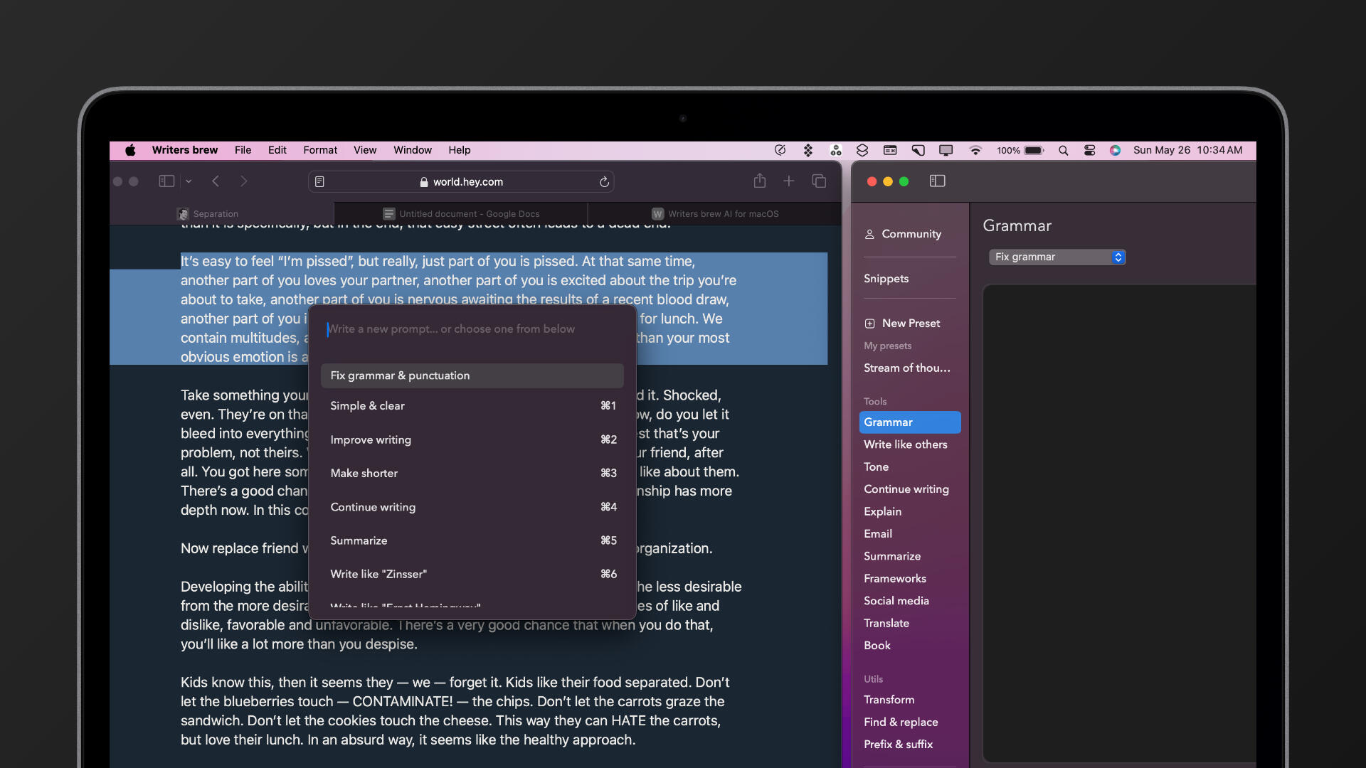Open the Book tool
The image size is (1366, 768).
point(877,644)
